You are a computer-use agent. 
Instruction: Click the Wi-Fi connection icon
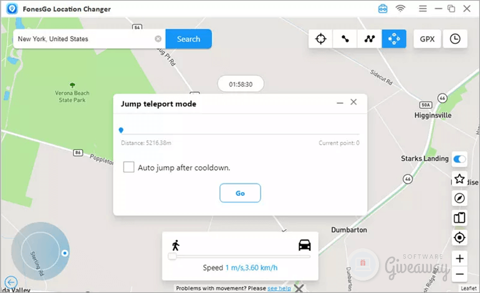(x=400, y=9)
